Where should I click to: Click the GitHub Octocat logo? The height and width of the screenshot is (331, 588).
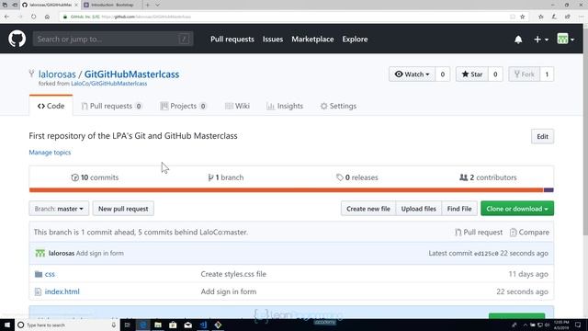(x=17, y=39)
